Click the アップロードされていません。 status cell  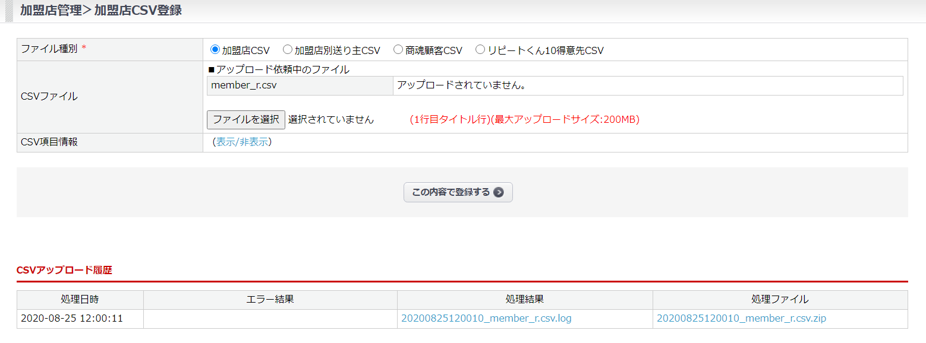pyautogui.click(x=461, y=85)
